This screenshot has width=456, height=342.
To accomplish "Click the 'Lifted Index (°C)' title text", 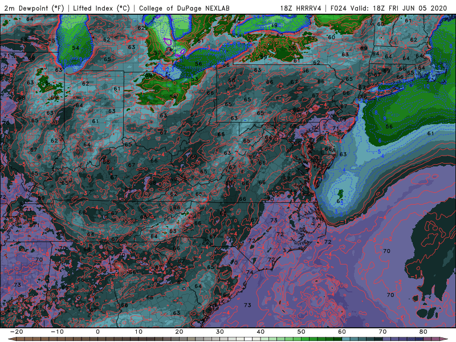I will tap(101, 9).
